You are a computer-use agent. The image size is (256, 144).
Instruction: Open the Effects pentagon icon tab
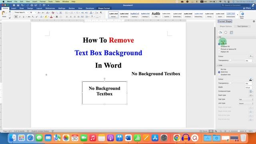point(226,32)
